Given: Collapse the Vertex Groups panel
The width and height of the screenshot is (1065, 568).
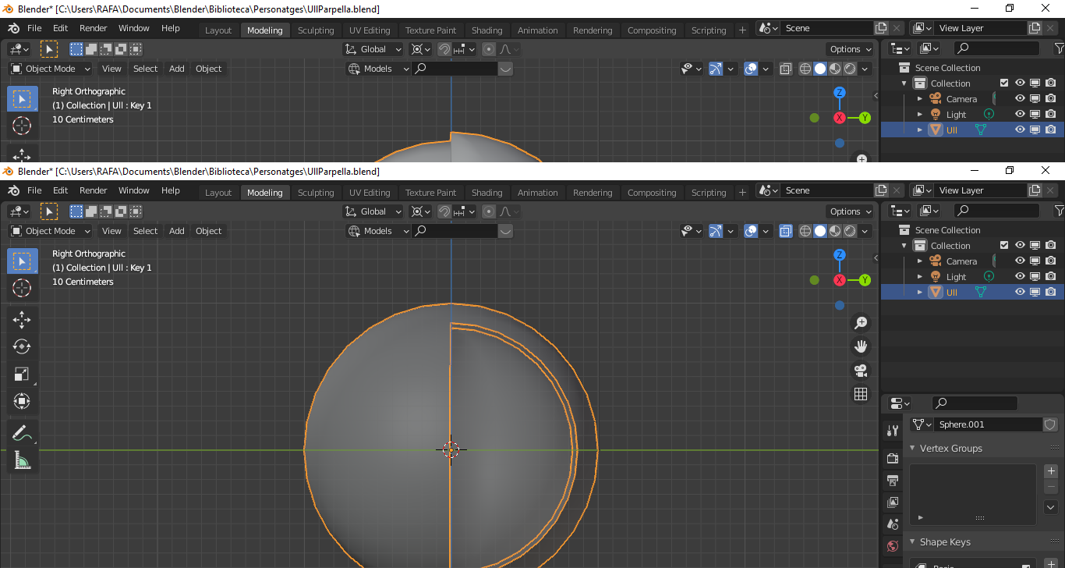Looking at the screenshot, I should [913, 449].
